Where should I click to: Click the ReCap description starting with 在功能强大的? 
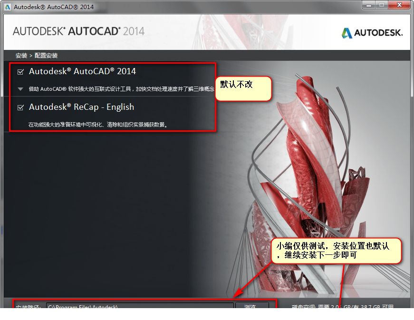[x=98, y=125]
